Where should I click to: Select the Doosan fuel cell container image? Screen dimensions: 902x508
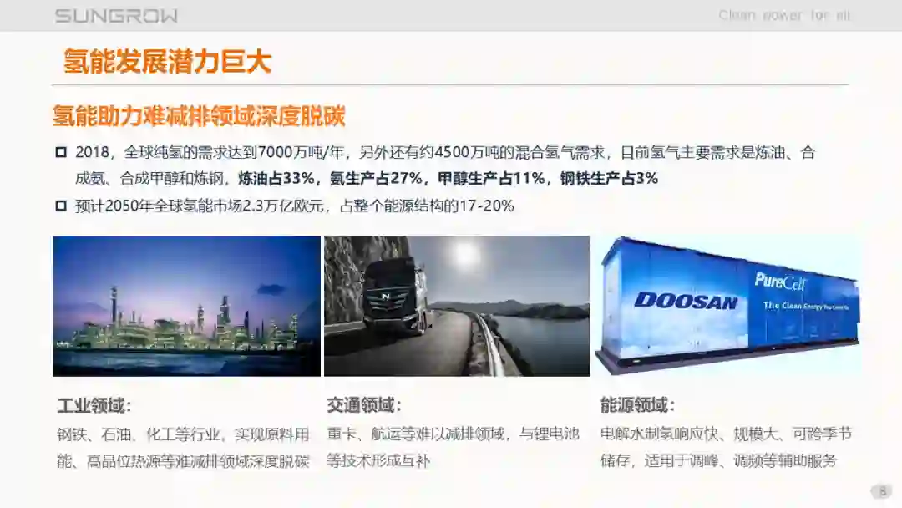coord(727,305)
